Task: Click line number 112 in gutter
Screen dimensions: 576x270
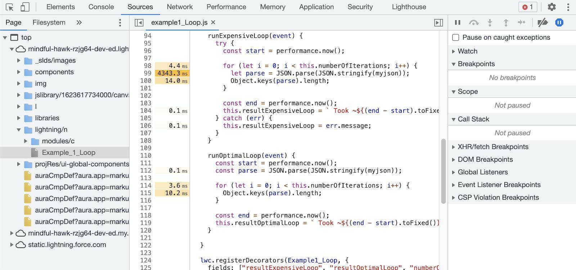Action: pyautogui.click(x=146, y=170)
